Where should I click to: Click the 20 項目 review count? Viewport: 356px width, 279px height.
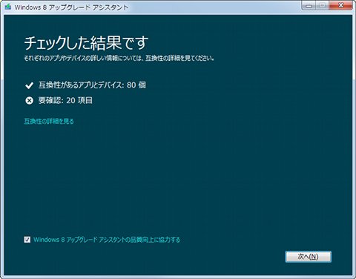pos(79,100)
